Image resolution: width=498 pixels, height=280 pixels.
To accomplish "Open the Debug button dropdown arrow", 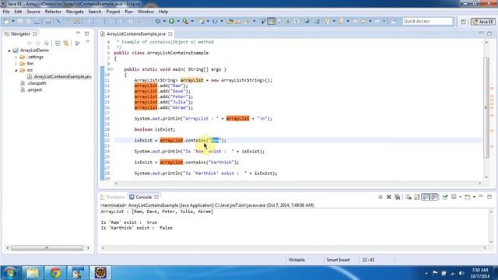I will 164,21.
